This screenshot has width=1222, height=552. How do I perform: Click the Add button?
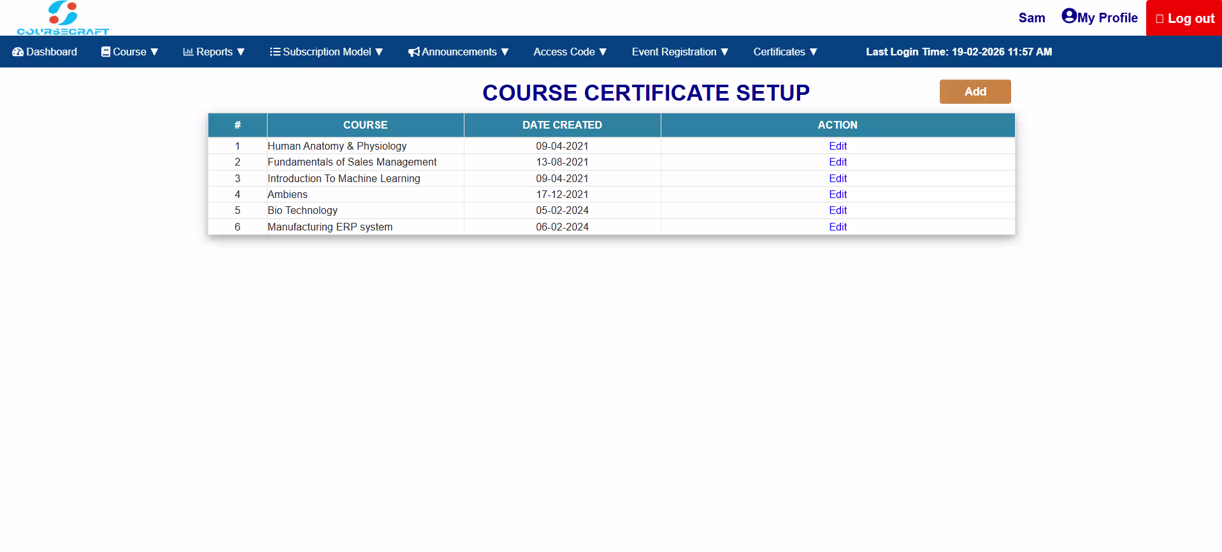click(x=975, y=92)
